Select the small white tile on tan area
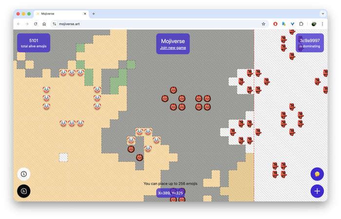341x219 pixels. coord(63,157)
